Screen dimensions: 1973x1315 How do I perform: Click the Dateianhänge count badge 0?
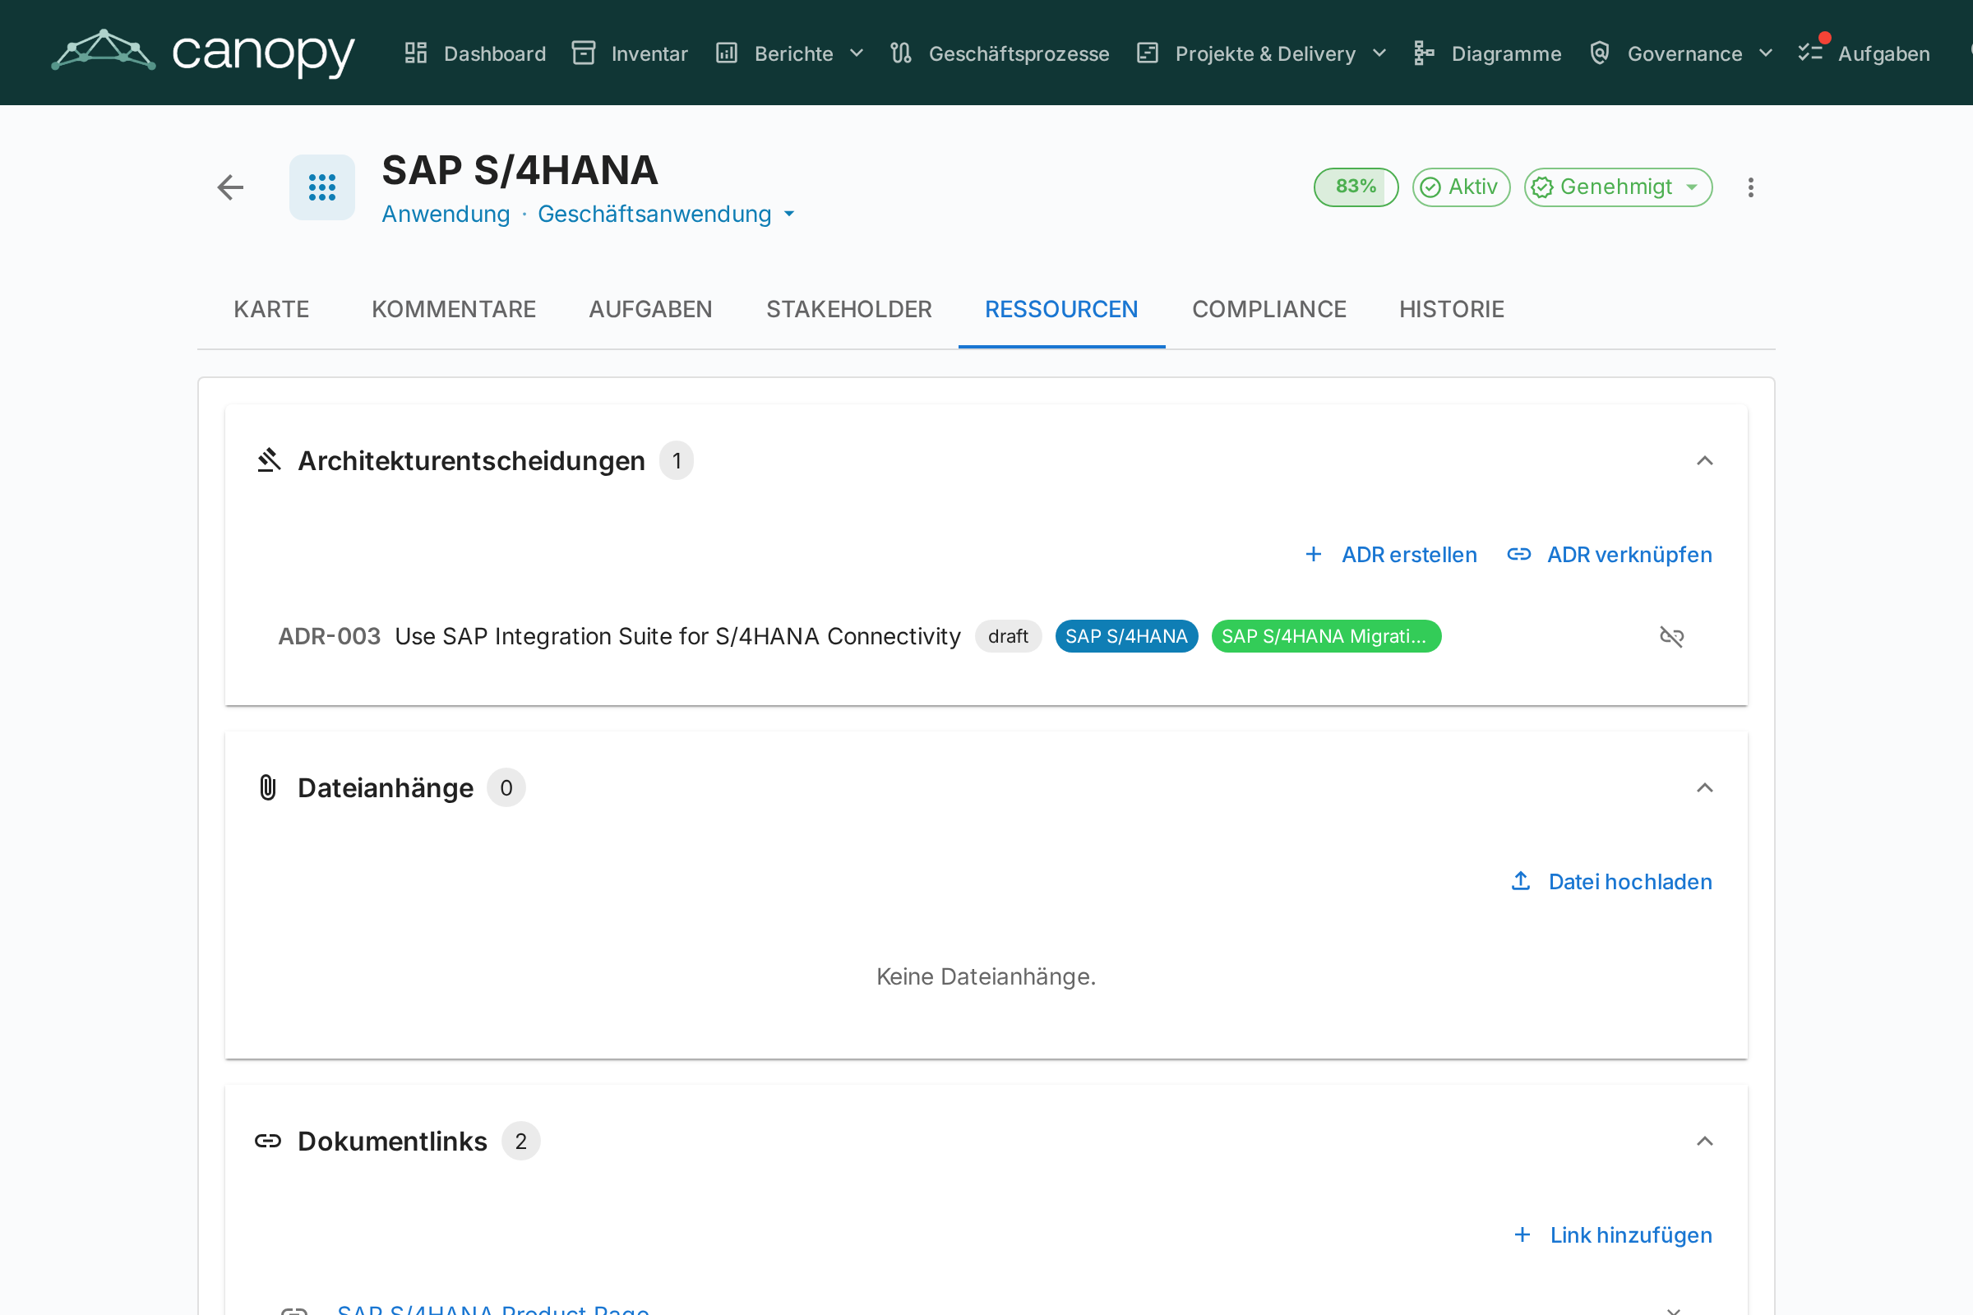click(x=506, y=787)
